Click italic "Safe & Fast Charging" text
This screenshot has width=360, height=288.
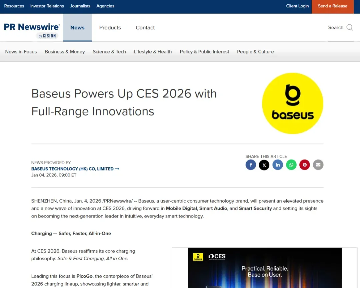[81, 259]
